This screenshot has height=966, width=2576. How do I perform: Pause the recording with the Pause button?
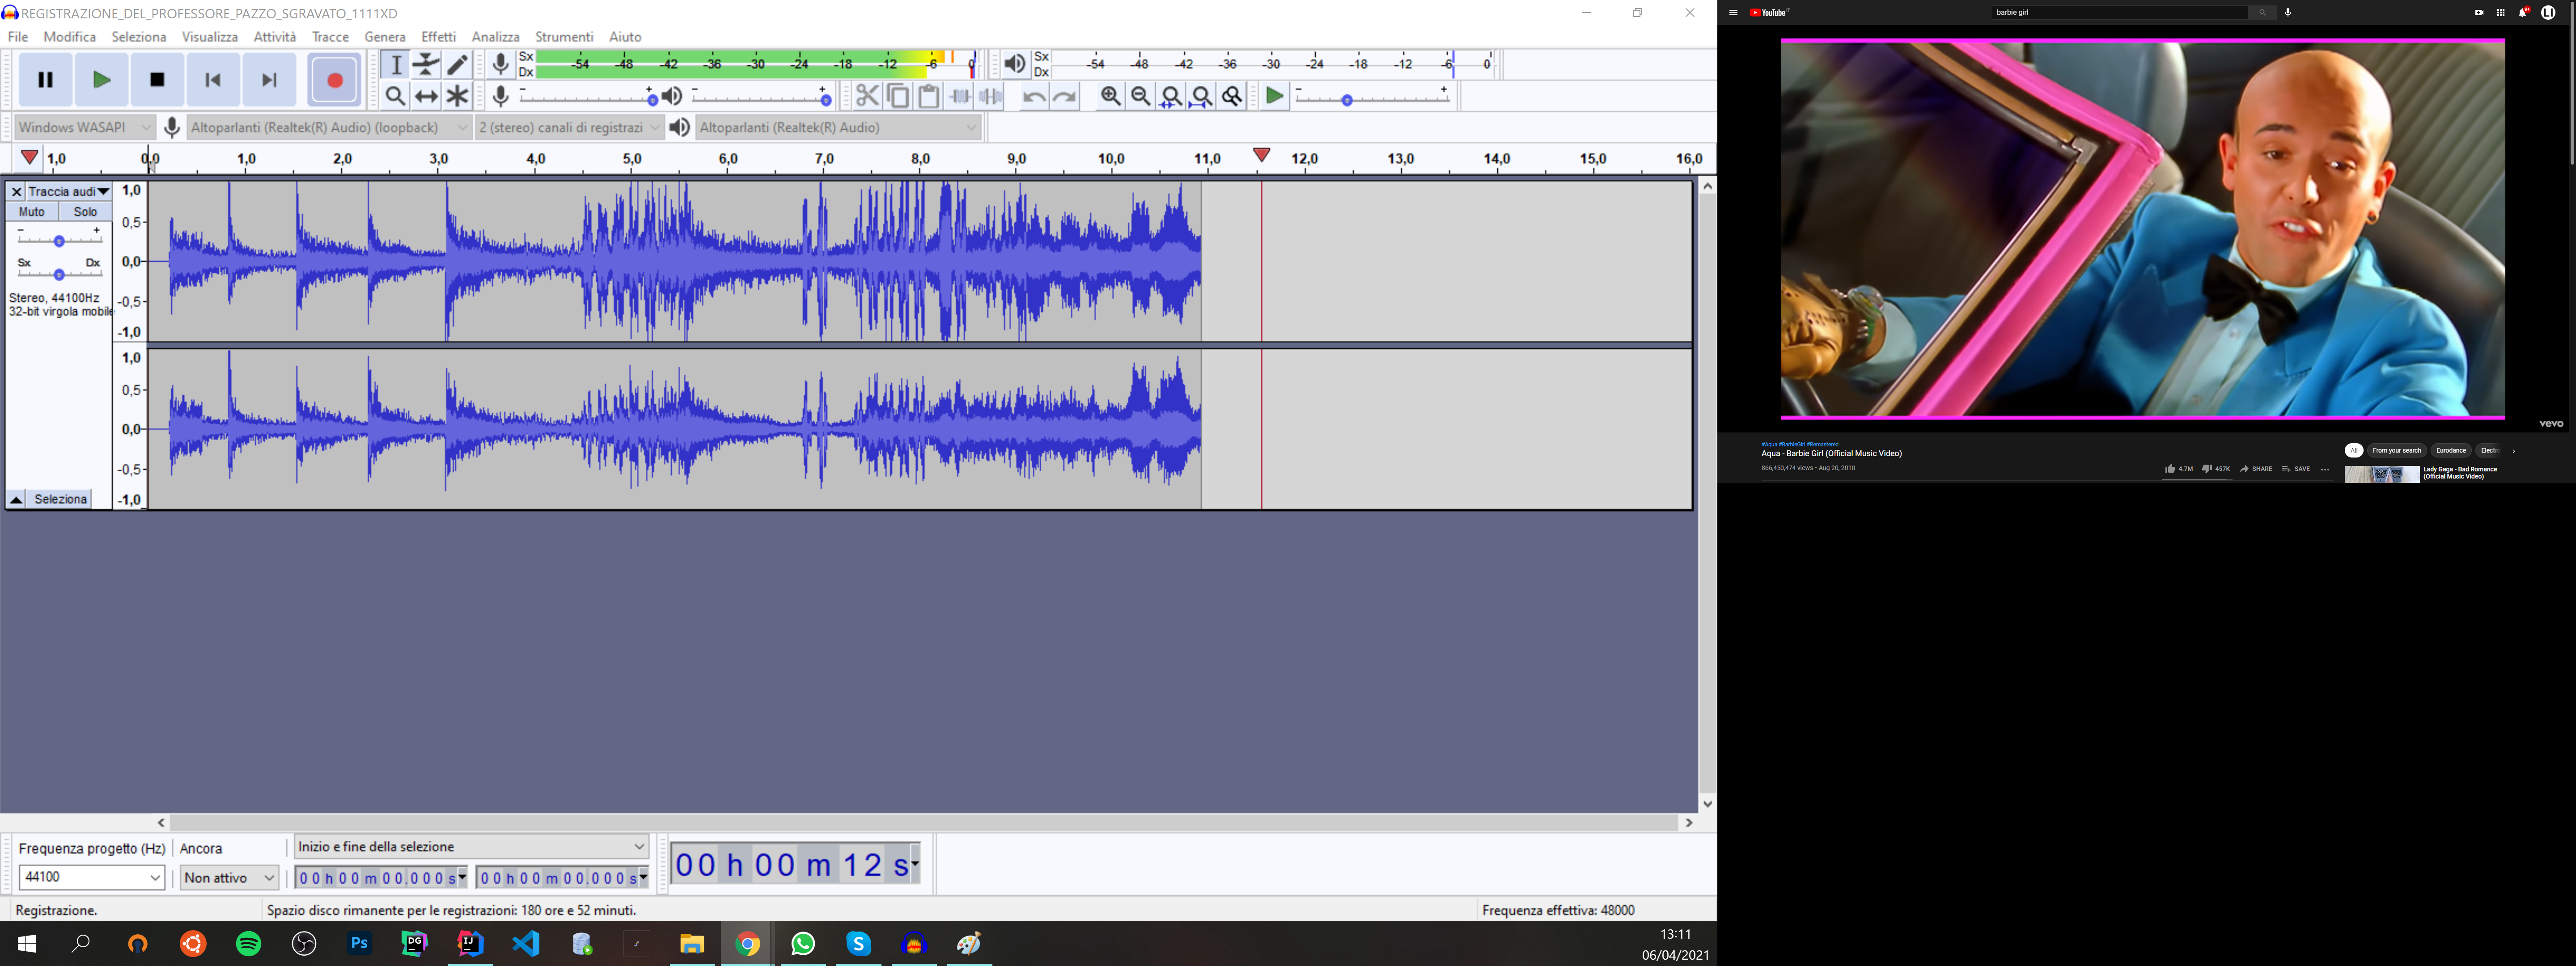click(x=45, y=80)
